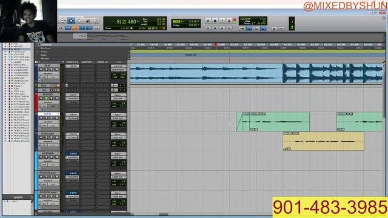Toggle the Metronome click button
Image resolution: width=388 pixels, height=218 pixels.
tap(249, 29)
